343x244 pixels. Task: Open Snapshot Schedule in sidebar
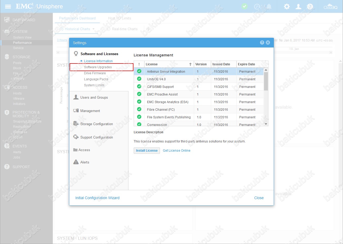[27, 121]
